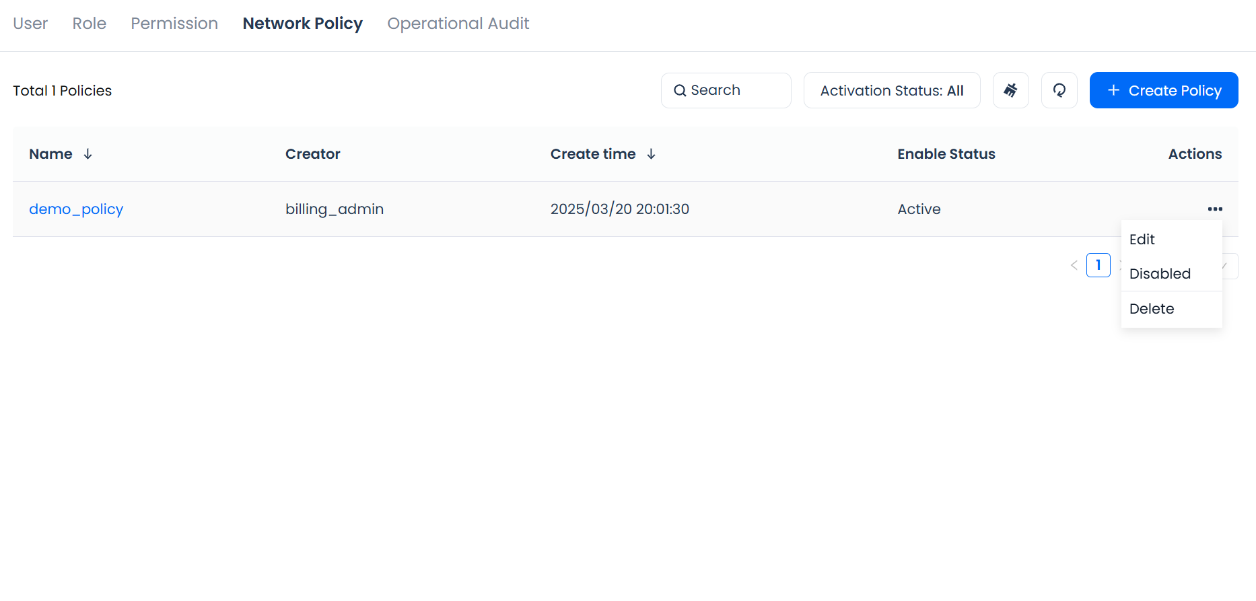This screenshot has width=1256, height=601.
Task: Open the three-dot actions menu for demo_policy
Action: click(1214, 209)
